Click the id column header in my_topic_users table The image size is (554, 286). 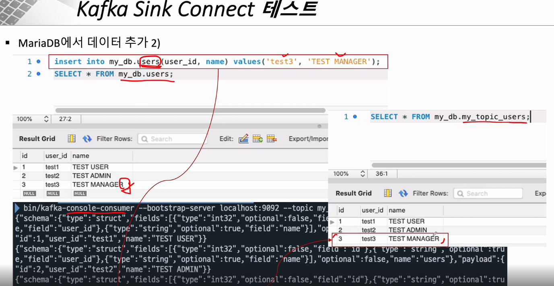click(x=341, y=210)
